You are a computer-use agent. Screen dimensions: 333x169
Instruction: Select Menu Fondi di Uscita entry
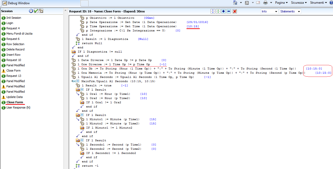pyautogui.click(x=19, y=34)
